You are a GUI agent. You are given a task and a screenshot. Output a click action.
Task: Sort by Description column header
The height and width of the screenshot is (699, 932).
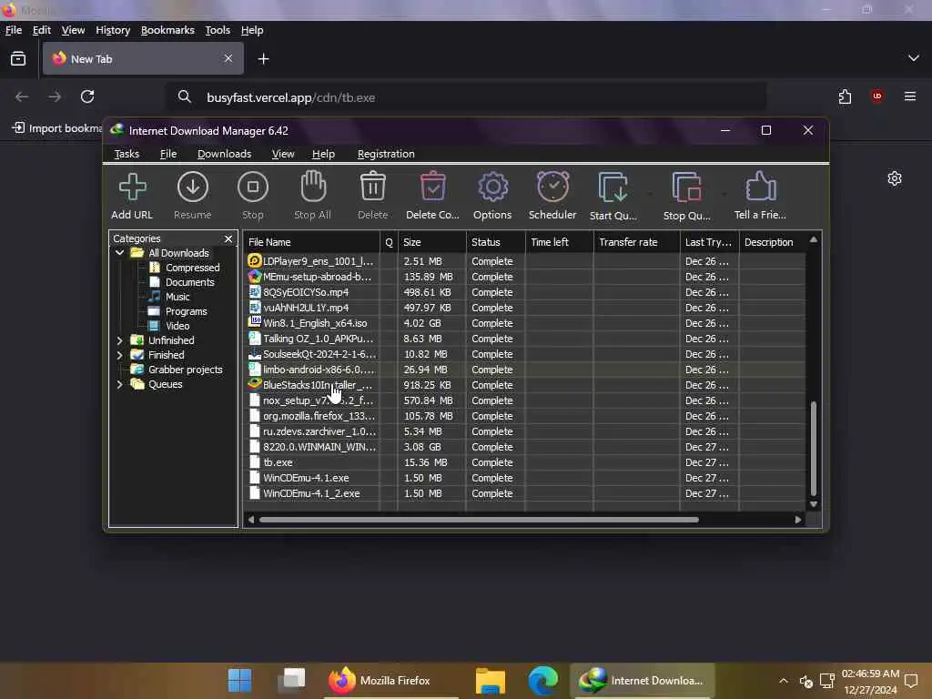[x=772, y=242]
